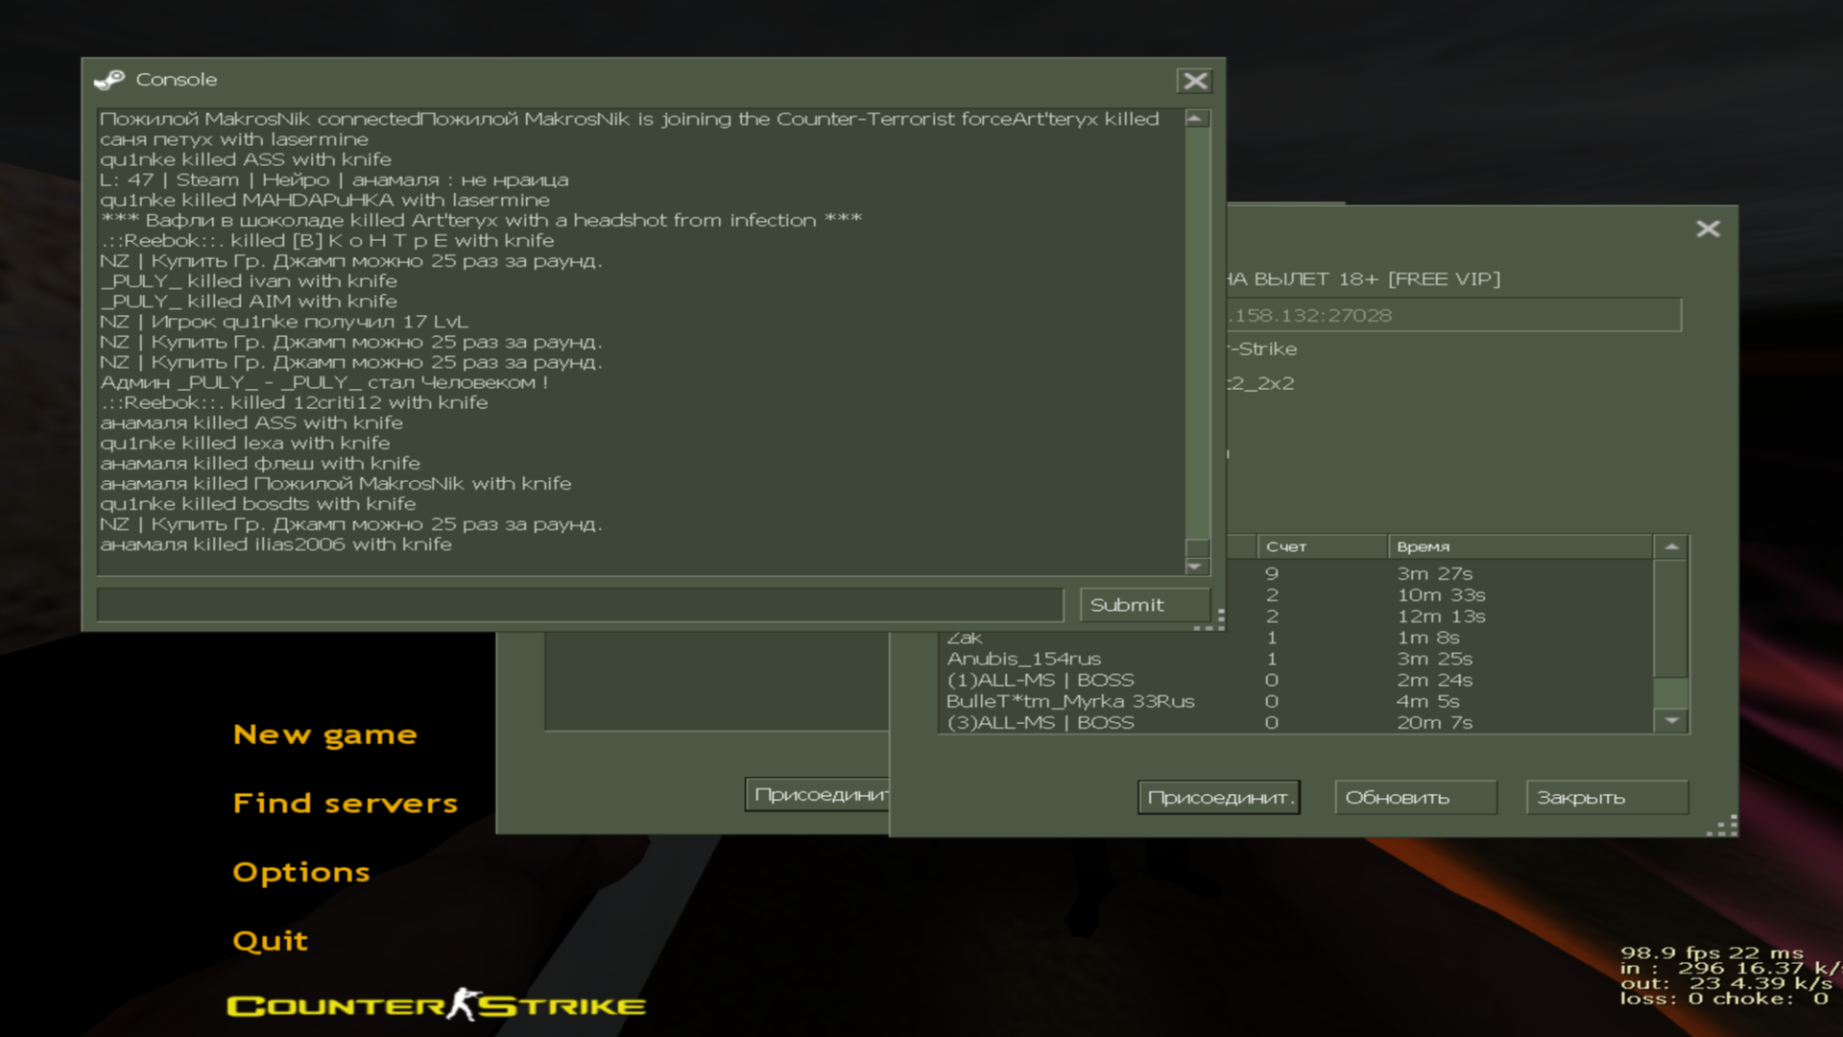The width and height of the screenshot is (1843, 1037).
Task: Sort players by Время column header
Action: coord(1519,546)
